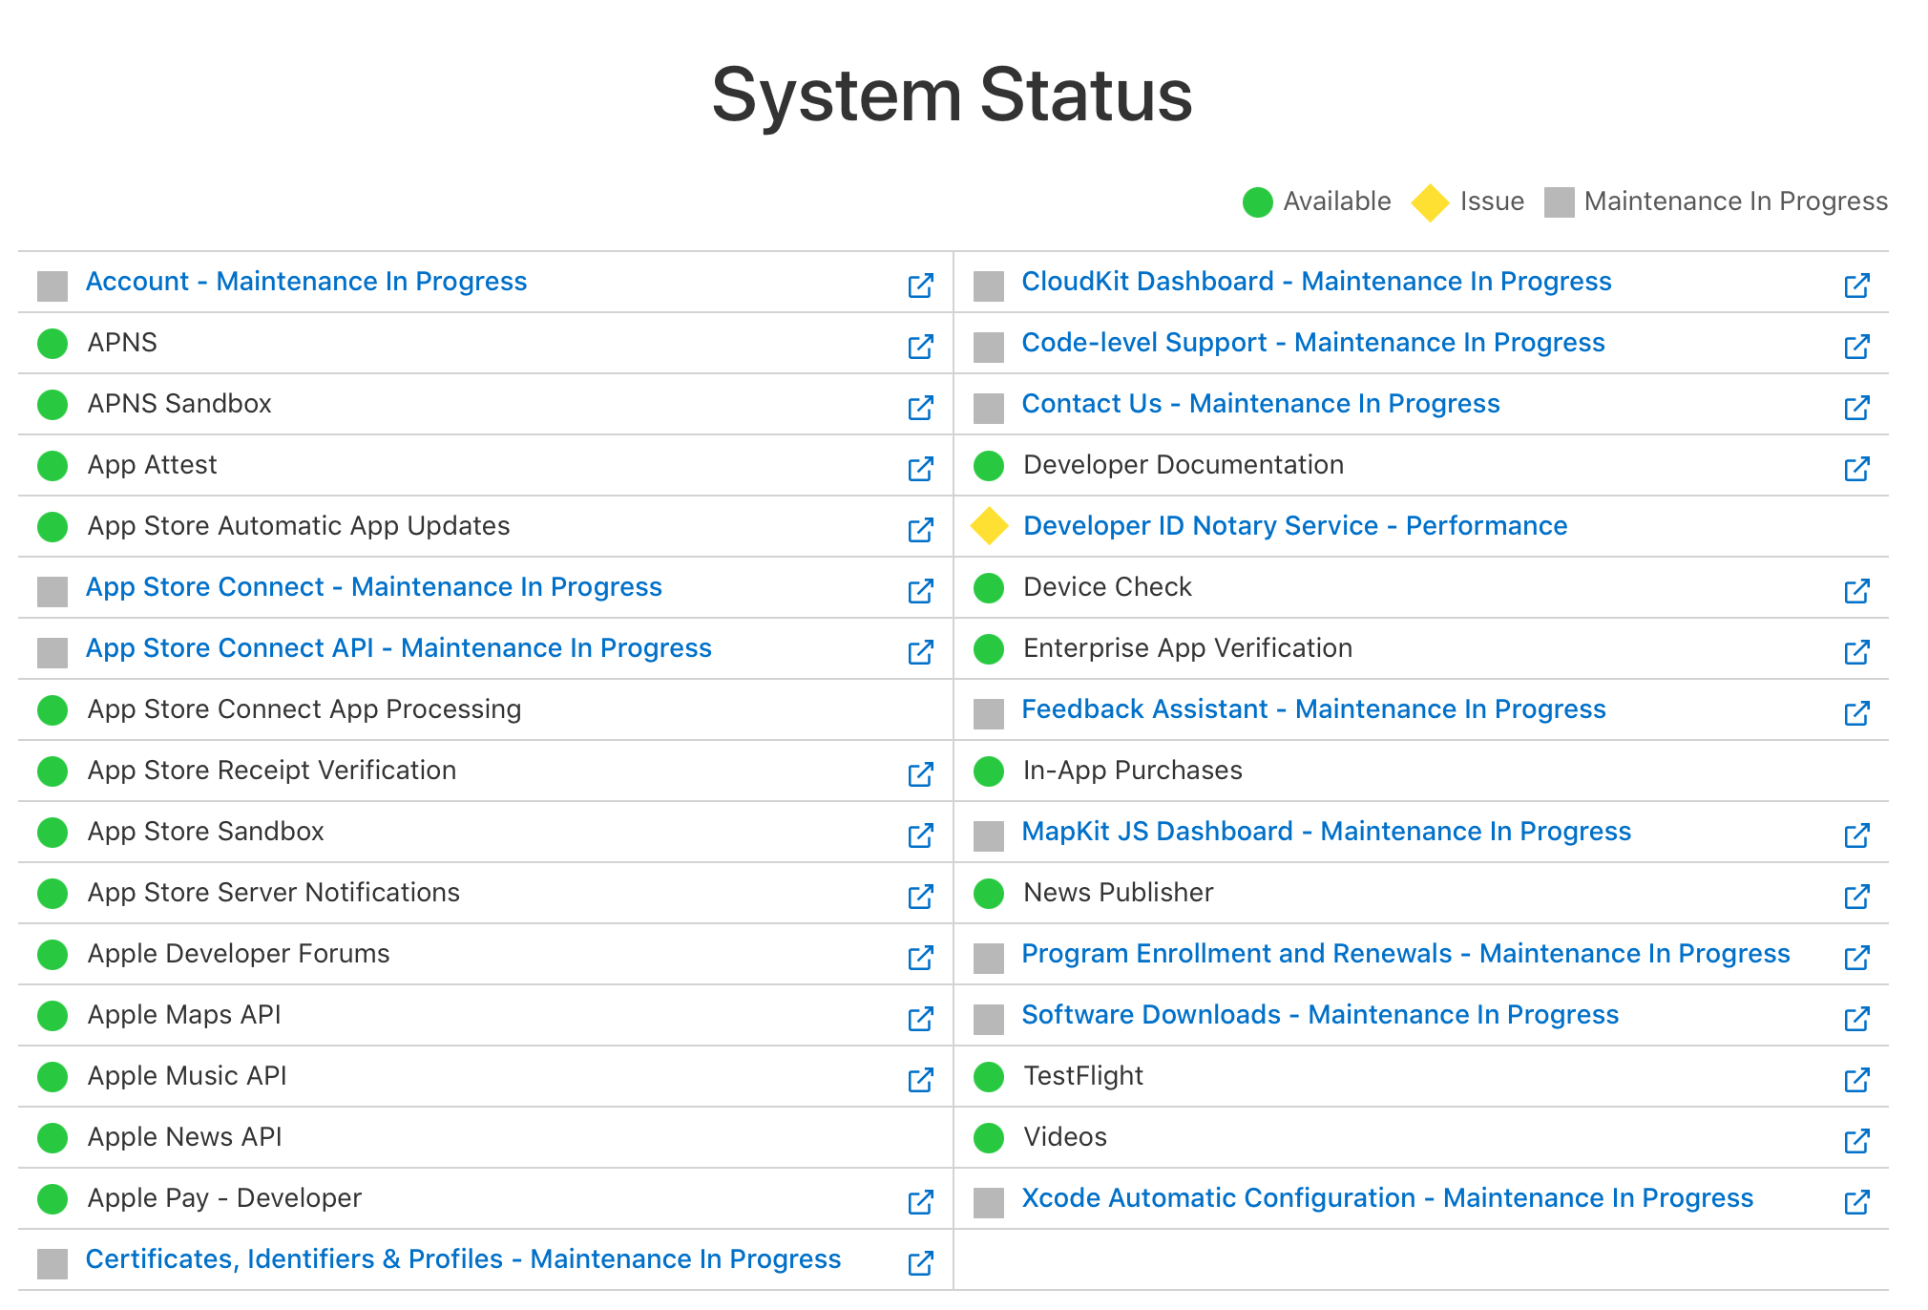Click gray maintenance square beside Account

(52, 285)
